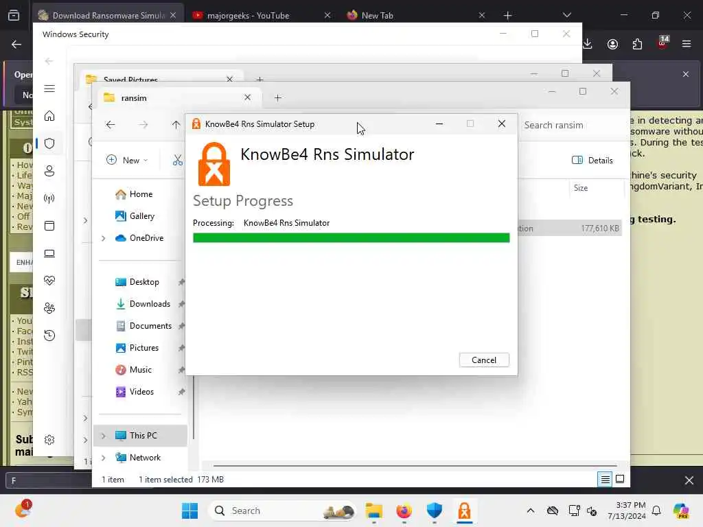Open Gallery in Explorer sidebar
The image size is (703, 527).
(x=135, y=216)
